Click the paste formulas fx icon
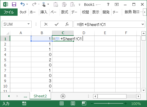The image size is (147, 107). [x=73, y=4]
